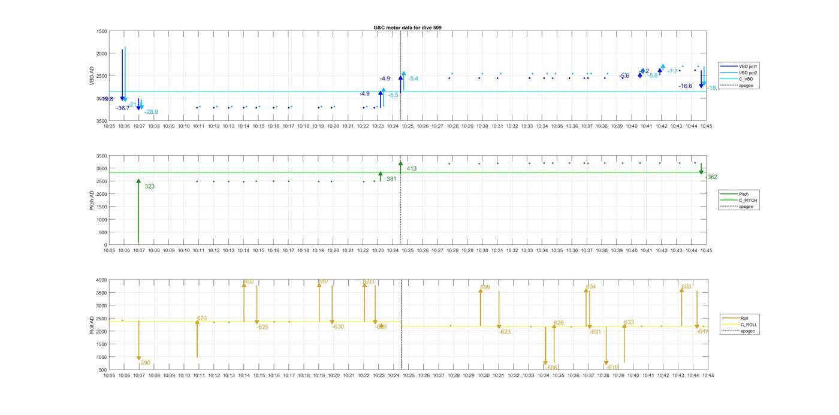Click the '604' roll data label
Screen dimensions: 839x415
click(x=591, y=287)
